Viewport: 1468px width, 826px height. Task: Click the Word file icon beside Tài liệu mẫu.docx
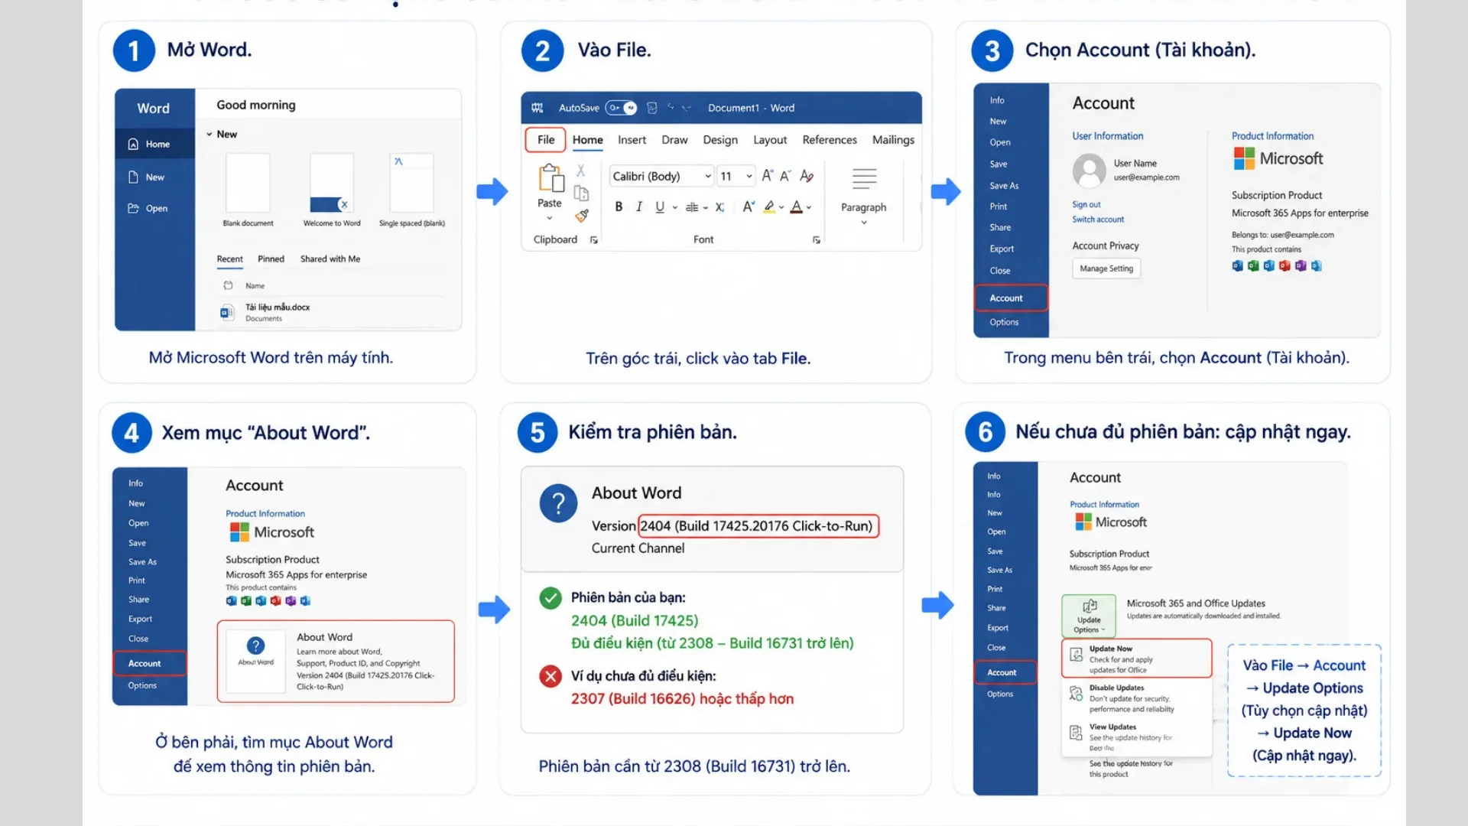tap(227, 312)
